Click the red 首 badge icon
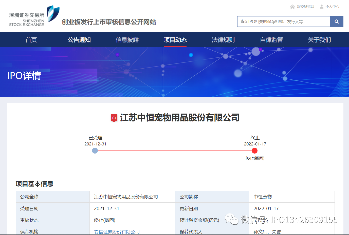Image resolution: width=349 pixels, height=235 pixels. tap(114, 118)
